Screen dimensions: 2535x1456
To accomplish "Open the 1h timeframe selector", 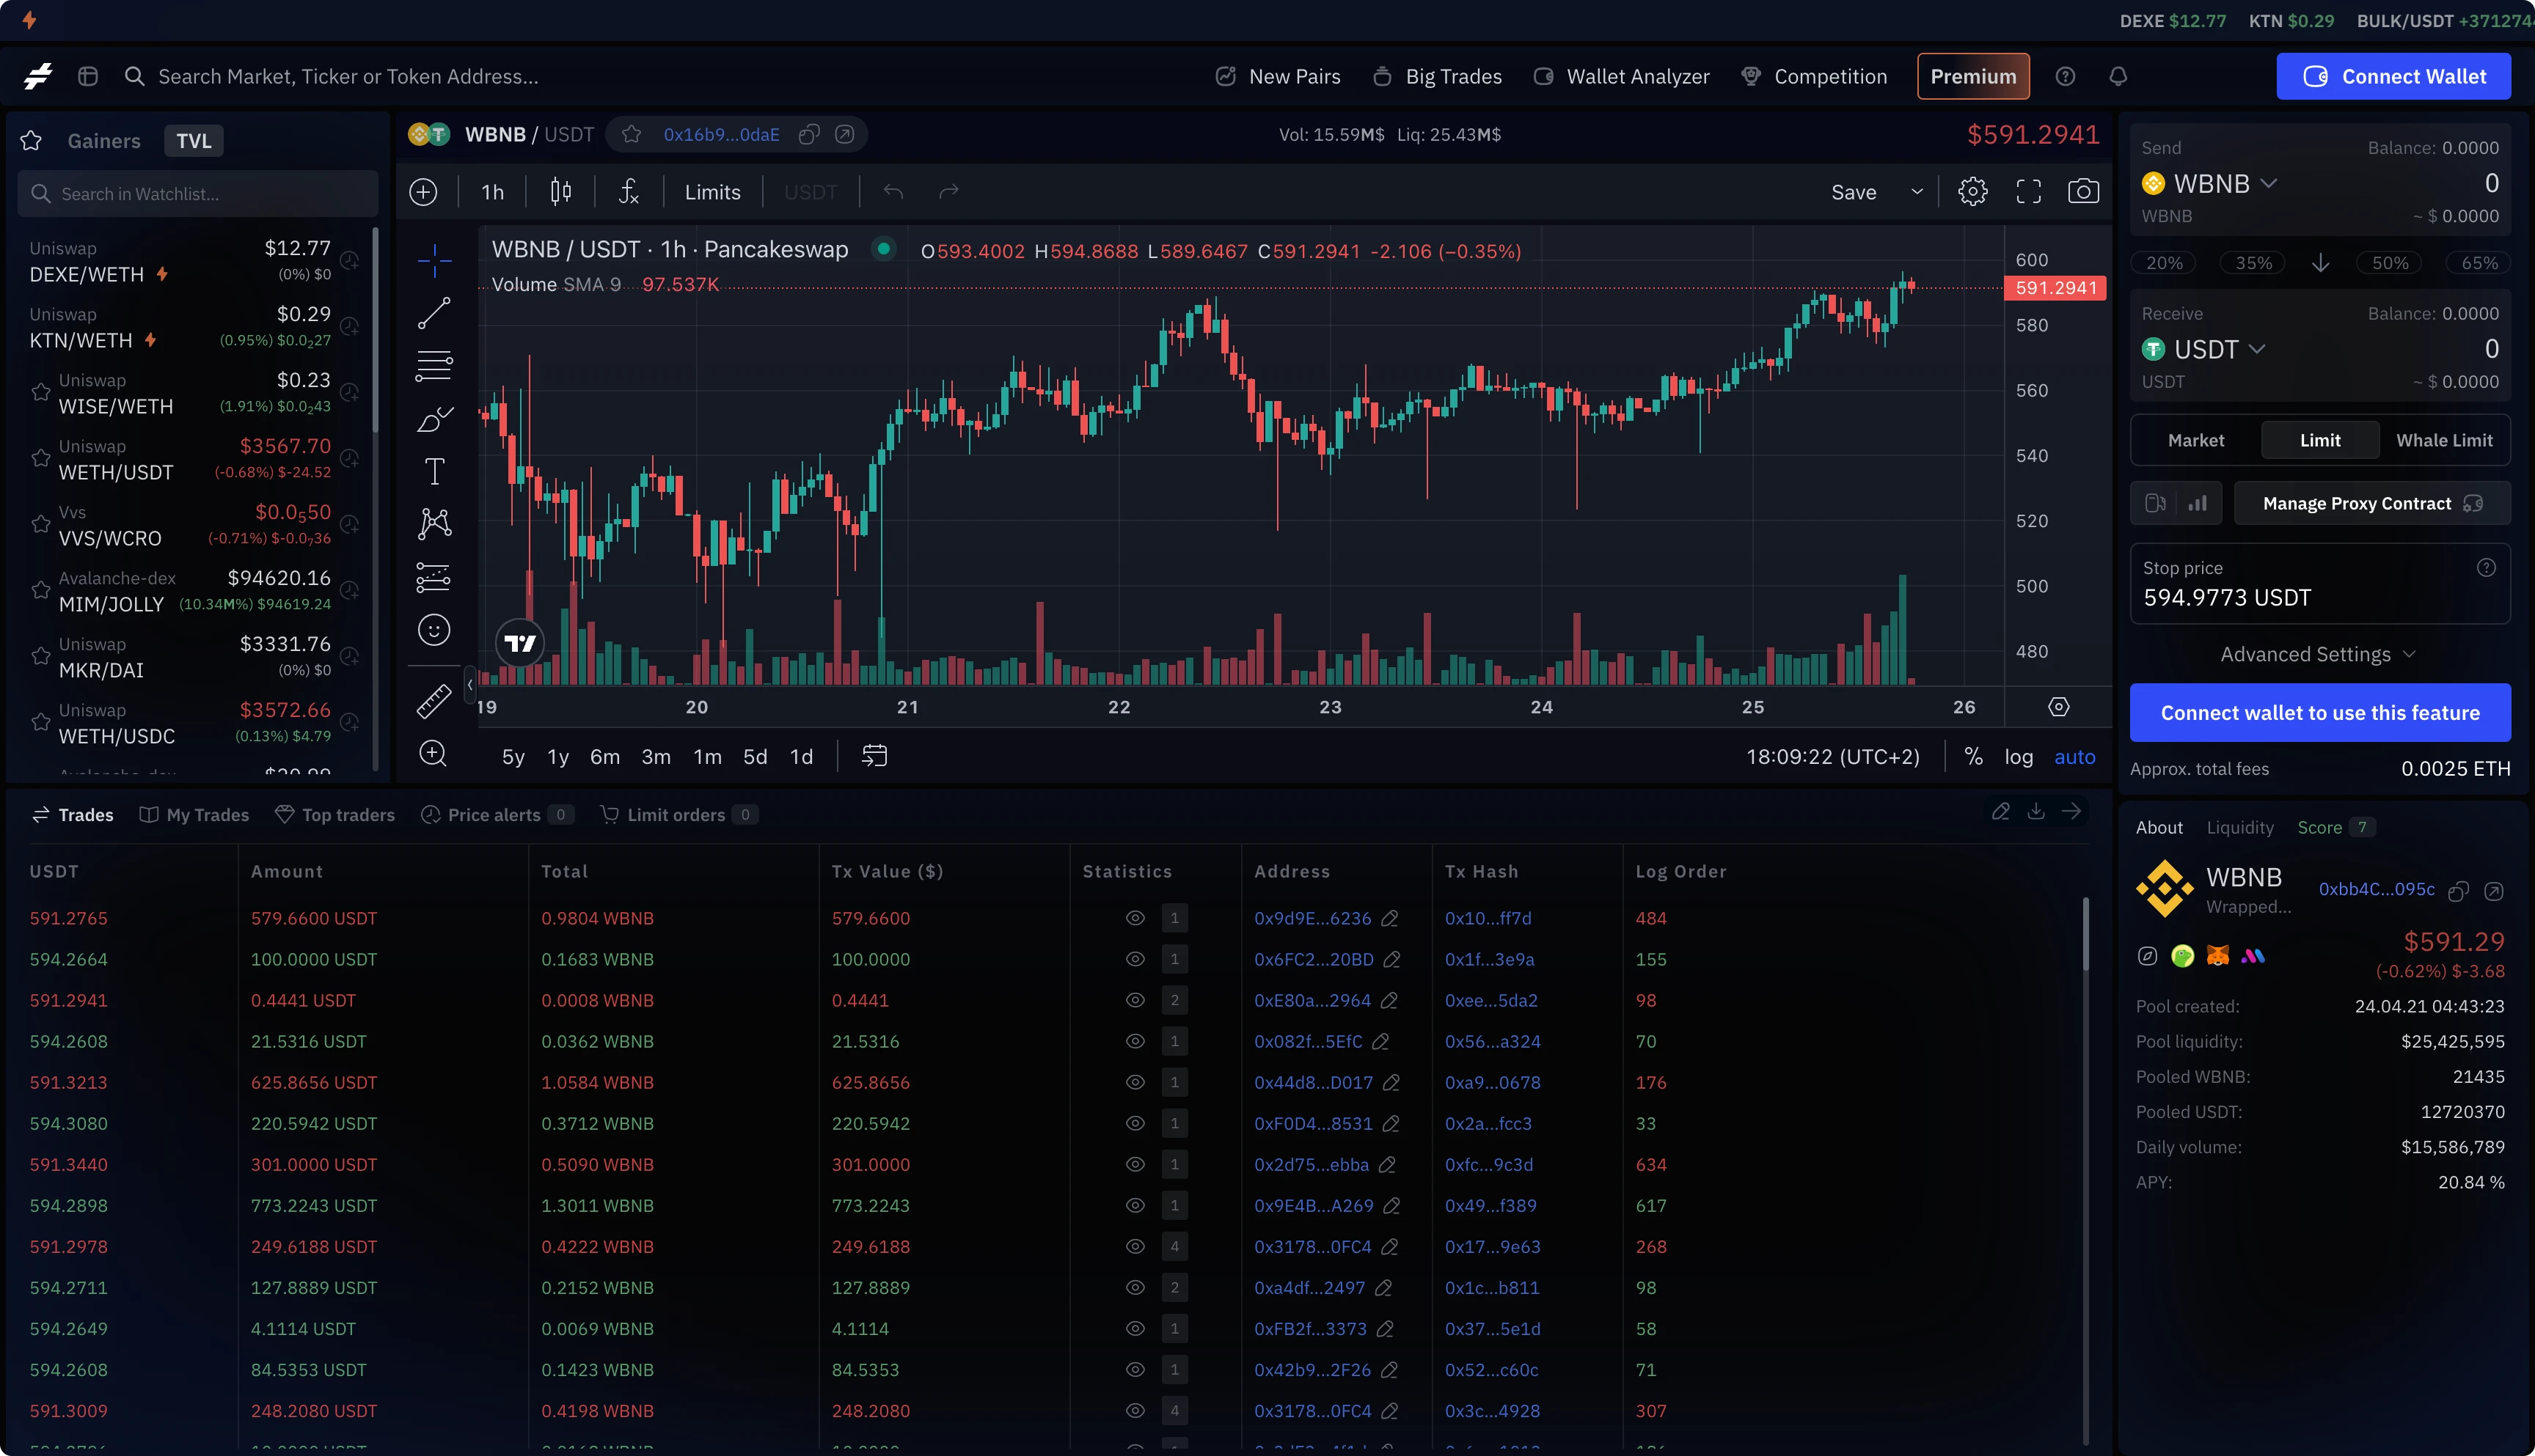I will pos(493,192).
